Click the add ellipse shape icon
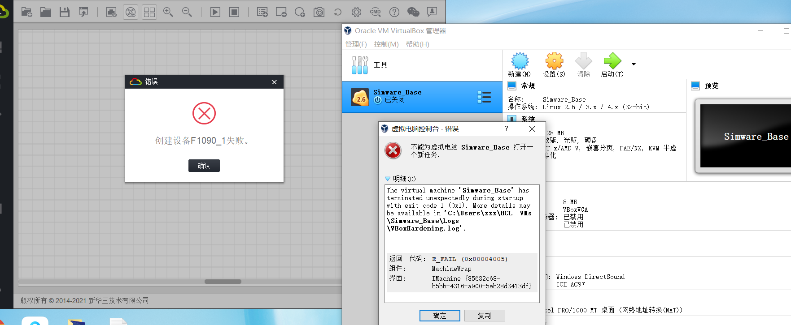Image resolution: width=791 pixels, height=325 pixels. click(300, 12)
